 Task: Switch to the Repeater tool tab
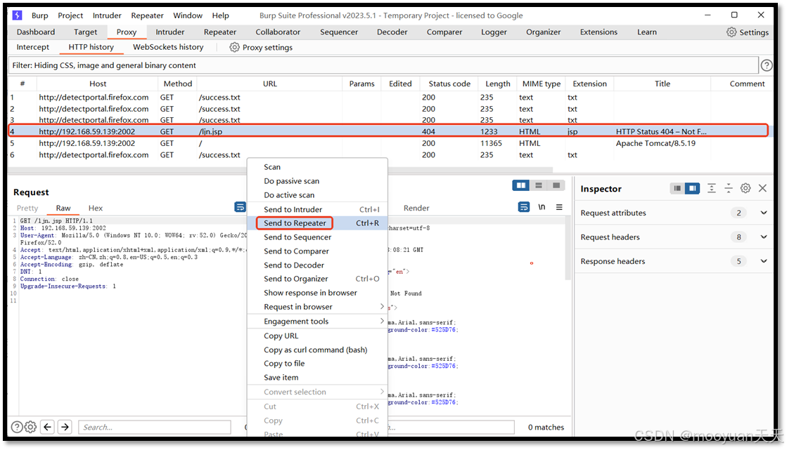[220, 32]
